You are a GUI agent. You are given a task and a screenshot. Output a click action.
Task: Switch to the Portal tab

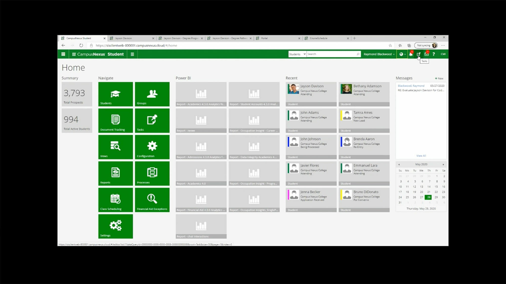pyautogui.click(x=278, y=38)
